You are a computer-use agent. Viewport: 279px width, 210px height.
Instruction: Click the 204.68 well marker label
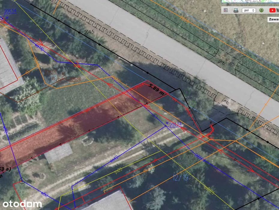click(x=75, y=79)
